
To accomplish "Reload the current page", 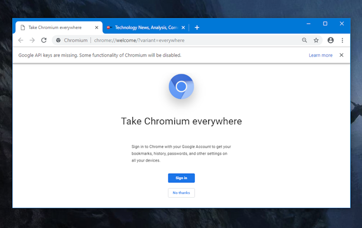I will 44,40.
